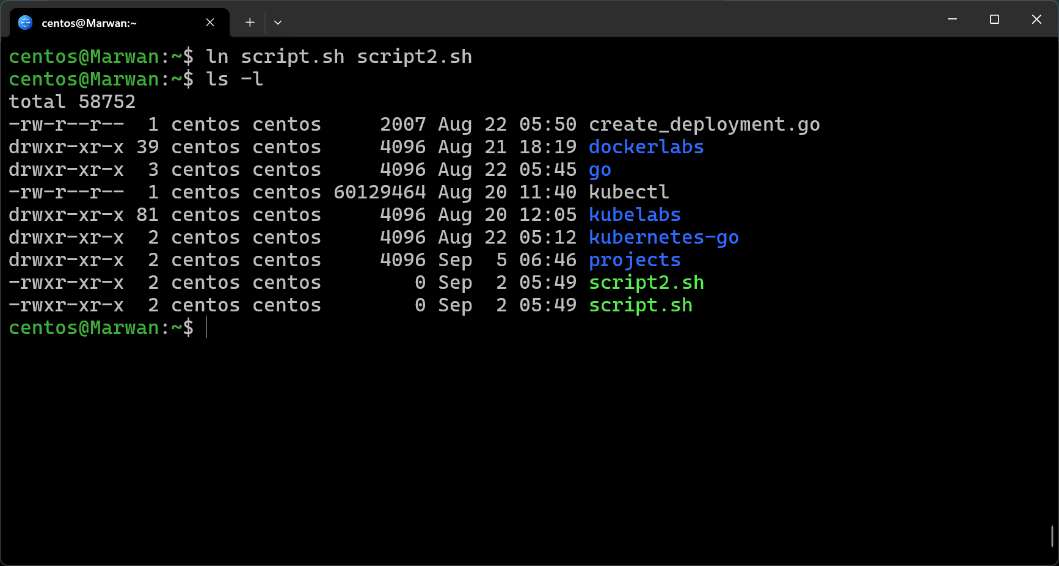
Task: Click the go directory name
Action: [600, 170]
